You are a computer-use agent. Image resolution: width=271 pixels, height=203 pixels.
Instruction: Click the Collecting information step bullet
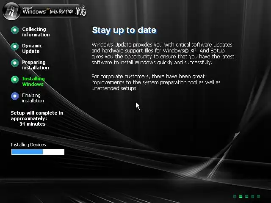[15, 30]
